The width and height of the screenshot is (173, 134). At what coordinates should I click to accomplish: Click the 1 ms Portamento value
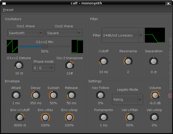(104, 125)
